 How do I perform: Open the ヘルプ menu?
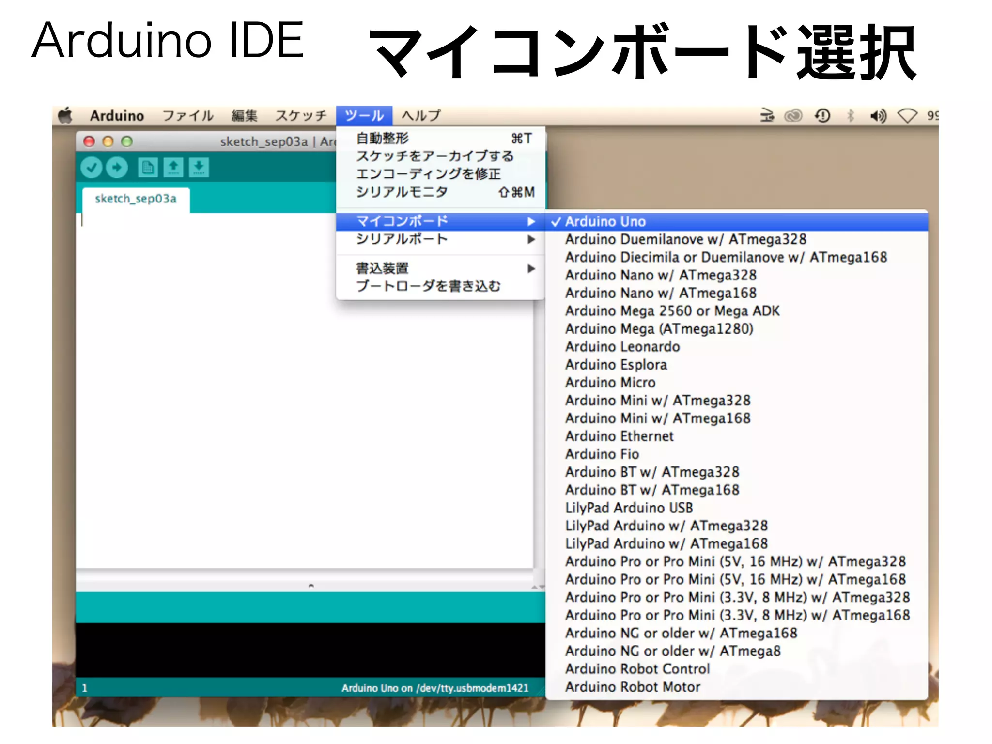click(421, 116)
